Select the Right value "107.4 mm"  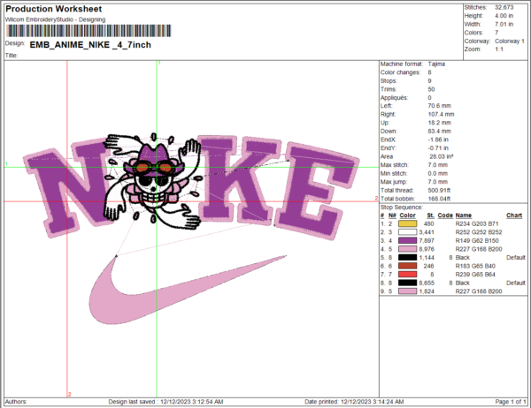tap(441, 114)
